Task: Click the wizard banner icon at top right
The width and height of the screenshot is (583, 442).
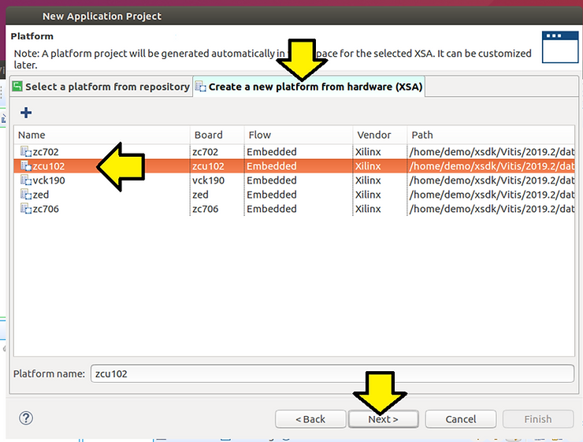Action: click(x=559, y=46)
